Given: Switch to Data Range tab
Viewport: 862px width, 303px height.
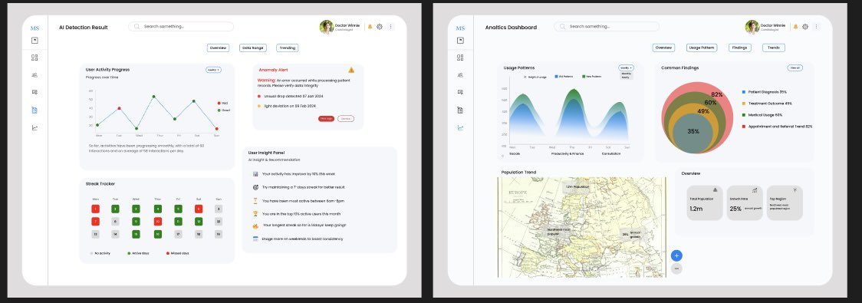Looking at the screenshot, I should coord(253,48).
